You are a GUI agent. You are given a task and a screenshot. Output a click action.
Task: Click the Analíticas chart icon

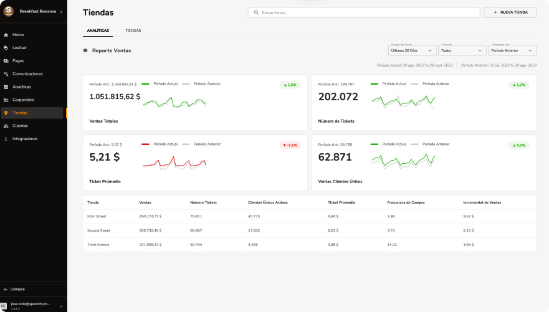[6, 87]
